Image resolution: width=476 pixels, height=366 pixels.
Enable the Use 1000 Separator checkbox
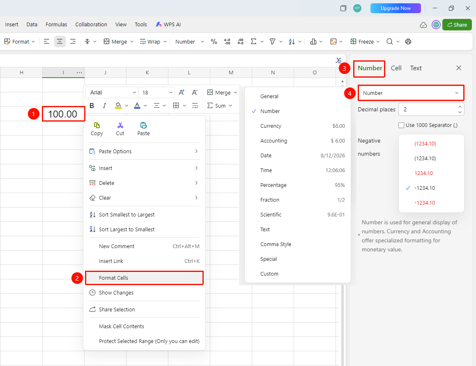pyautogui.click(x=401, y=125)
